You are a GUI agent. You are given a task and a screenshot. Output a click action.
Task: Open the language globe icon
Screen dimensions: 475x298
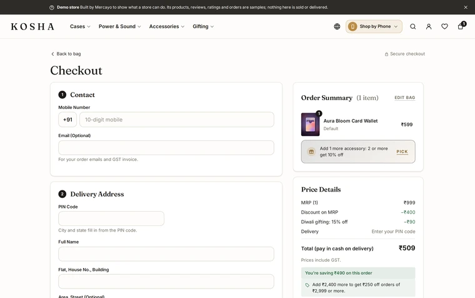[x=337, y=26]
